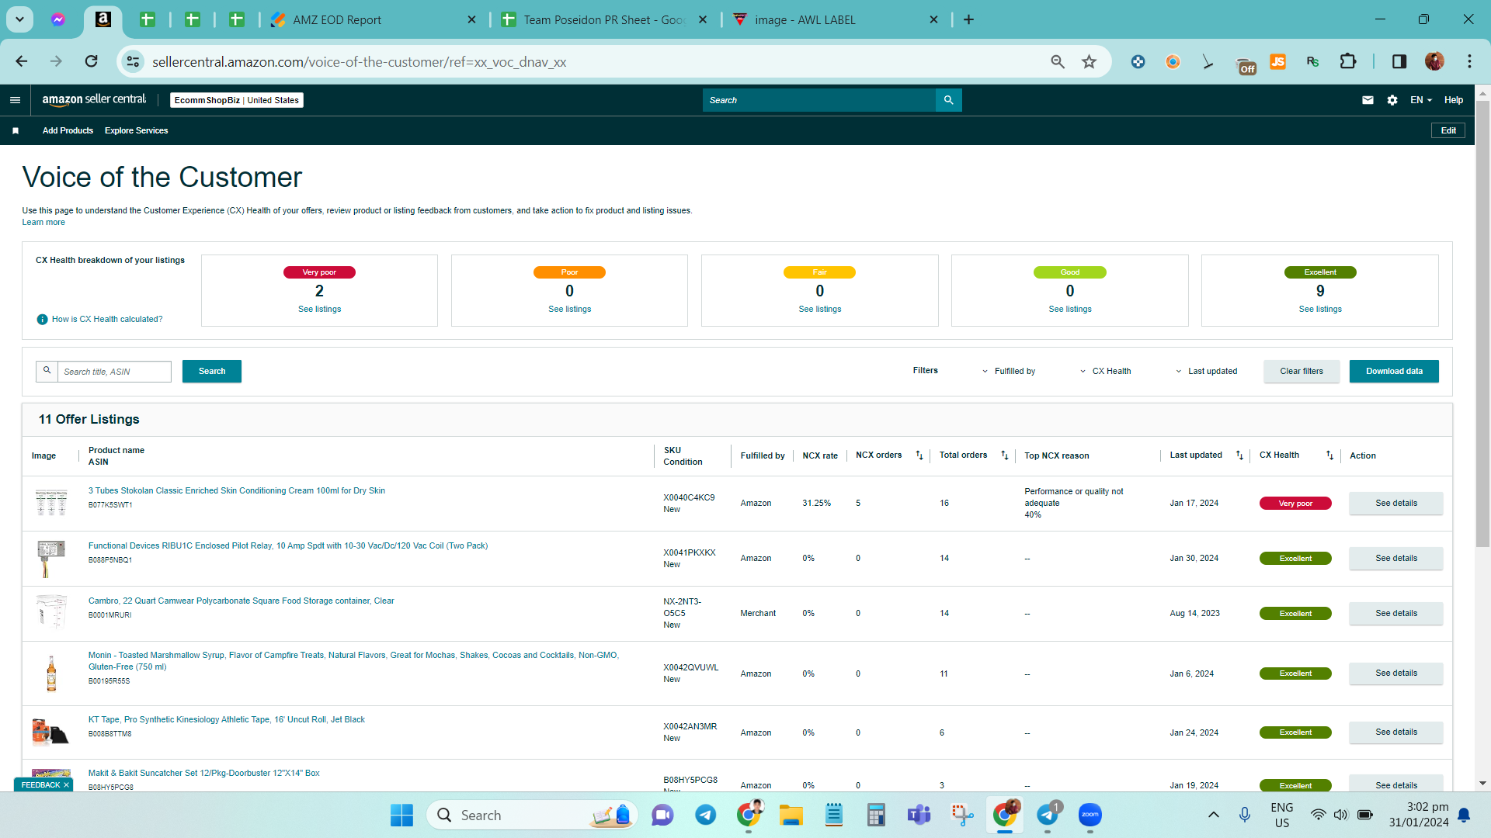Click the Seller Central top search box
Viewport: 1491px width, 838px height.
pos(819,100)
